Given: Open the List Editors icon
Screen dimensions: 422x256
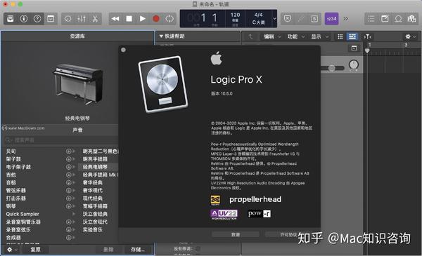Looking at the screenshot, I should coord(371,18).
